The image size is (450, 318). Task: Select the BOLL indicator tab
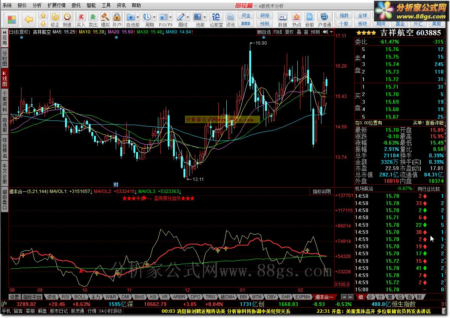point(80,297)
